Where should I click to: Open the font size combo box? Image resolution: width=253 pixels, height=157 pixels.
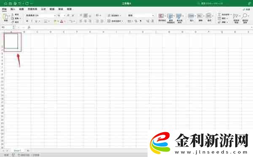coord(61,16)
